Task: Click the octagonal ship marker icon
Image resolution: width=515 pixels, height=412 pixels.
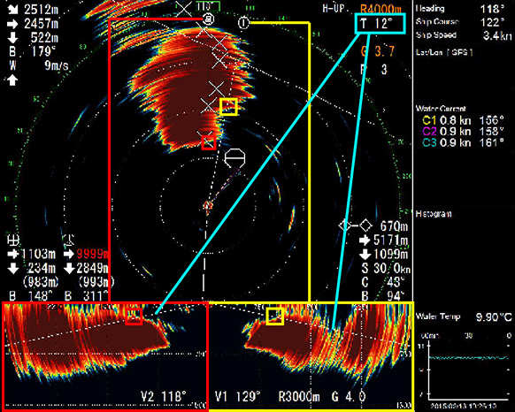Action: 234,158
